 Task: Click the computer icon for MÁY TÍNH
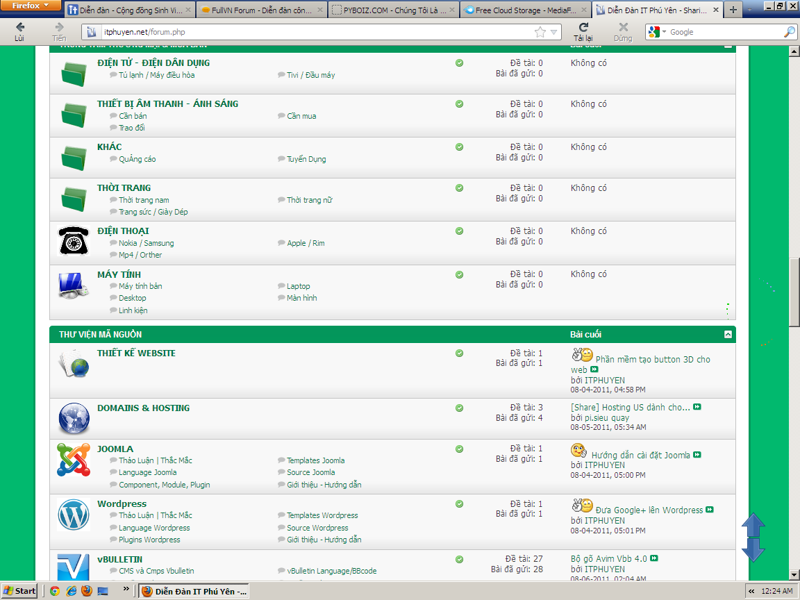tap(74, 285)
